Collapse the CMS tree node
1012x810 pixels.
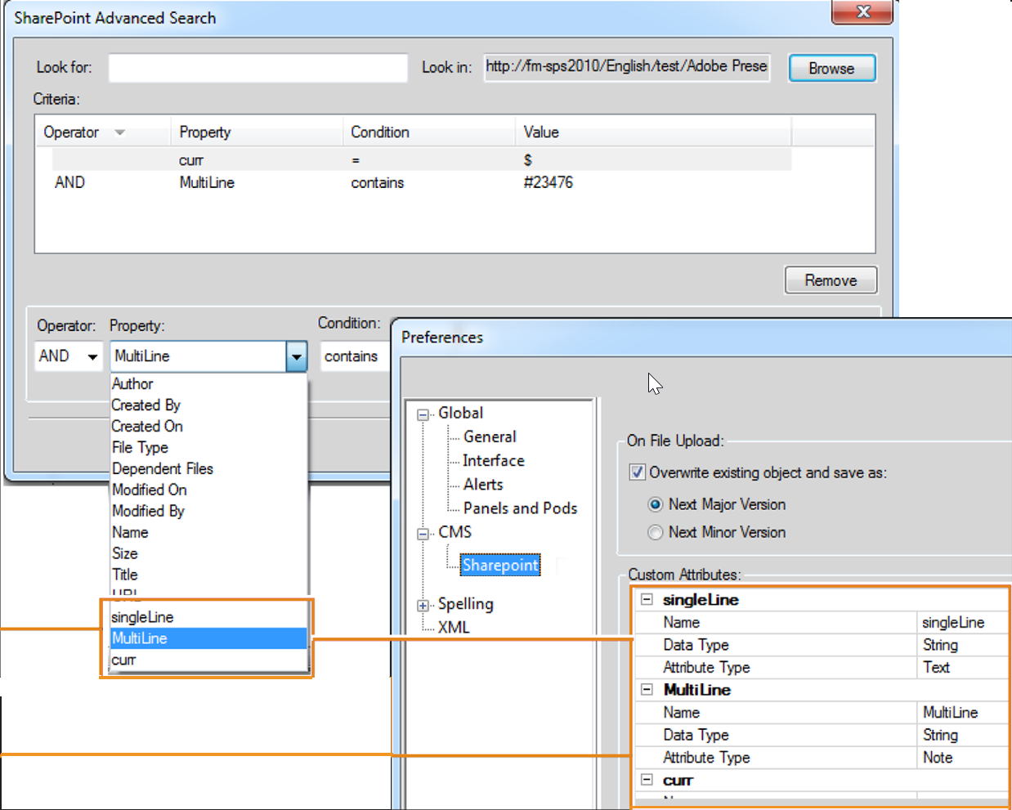tap(423, 532)
